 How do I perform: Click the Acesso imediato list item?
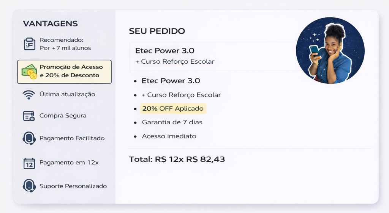tap(169, 136)
